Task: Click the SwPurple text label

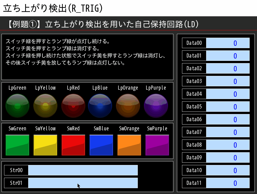Action: click(157, 129)
